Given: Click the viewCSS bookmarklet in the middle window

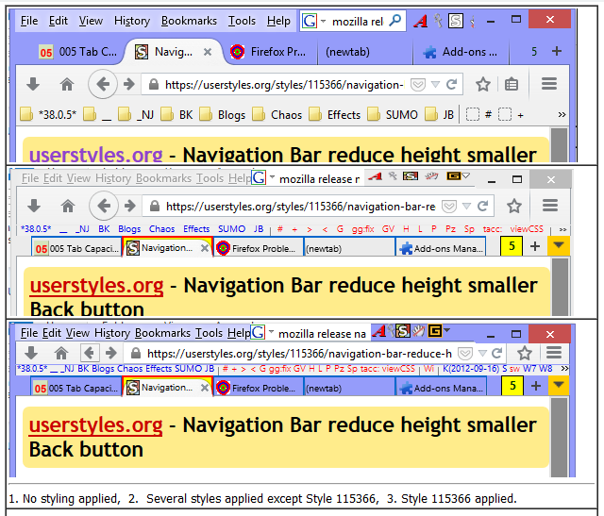Looking at the screenshot, I should click(527, 229).
